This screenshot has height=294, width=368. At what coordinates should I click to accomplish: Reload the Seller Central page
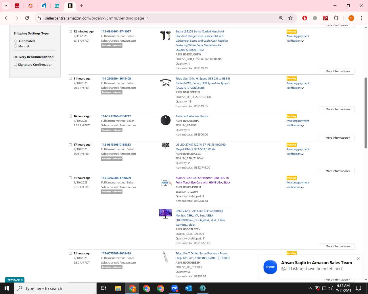pos(27,18)
